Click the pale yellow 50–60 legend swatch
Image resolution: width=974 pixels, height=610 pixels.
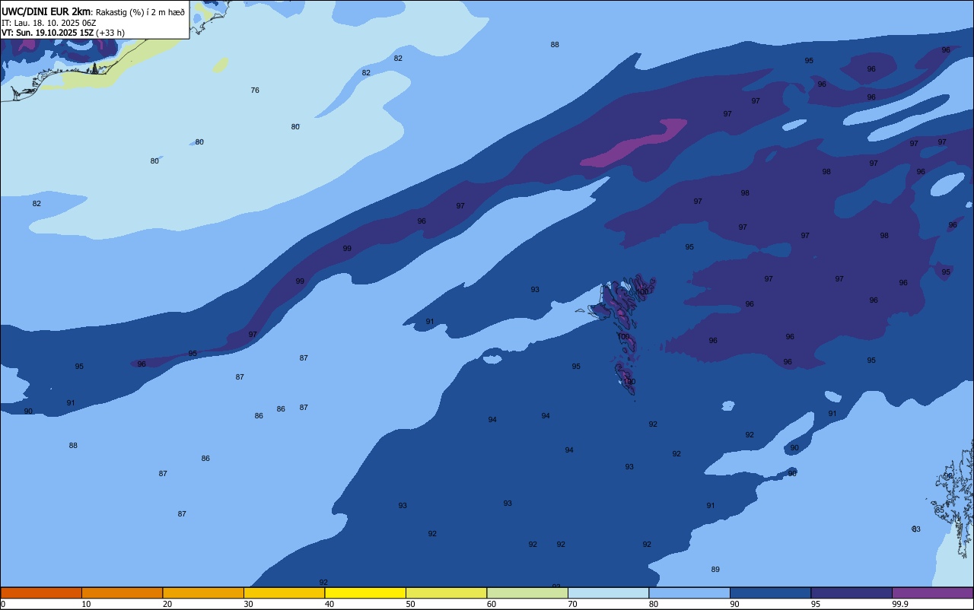point(446,593)
